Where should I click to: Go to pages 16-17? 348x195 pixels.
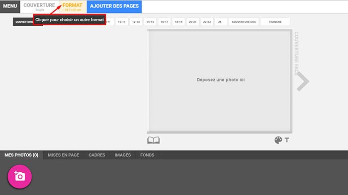tap(164, 22)
